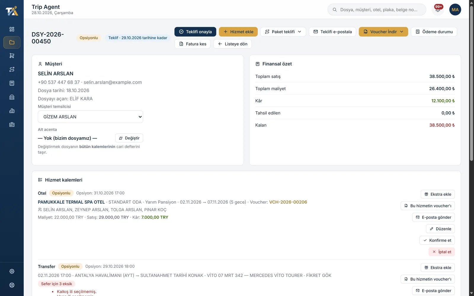This screenshot has height=296, width=474.
Task: Open the route/transfer icon in sidebar
Action: tap(12, 69)
